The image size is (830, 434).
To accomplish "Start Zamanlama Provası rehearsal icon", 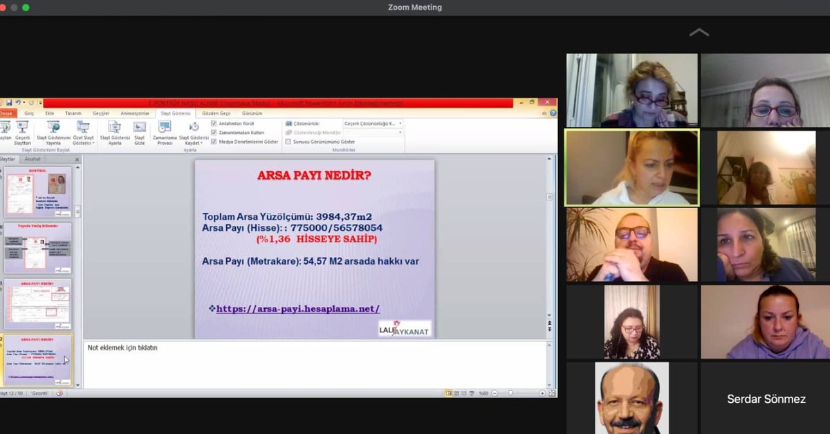I will pos(165,127).
